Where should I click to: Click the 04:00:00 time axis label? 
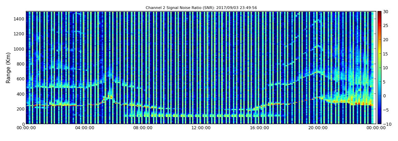point(84,128)
